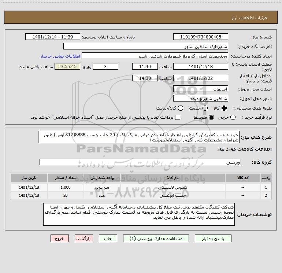Screen dimensions: 282x273
Task: Click the توضیحات خریدار notes text box
Action: 139,214
